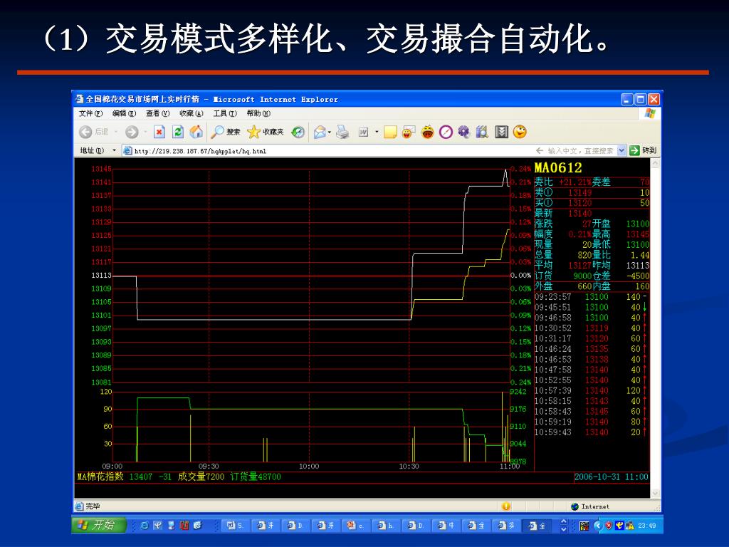Go to the Home page icon
729x547 pixels.
[196, 132]
